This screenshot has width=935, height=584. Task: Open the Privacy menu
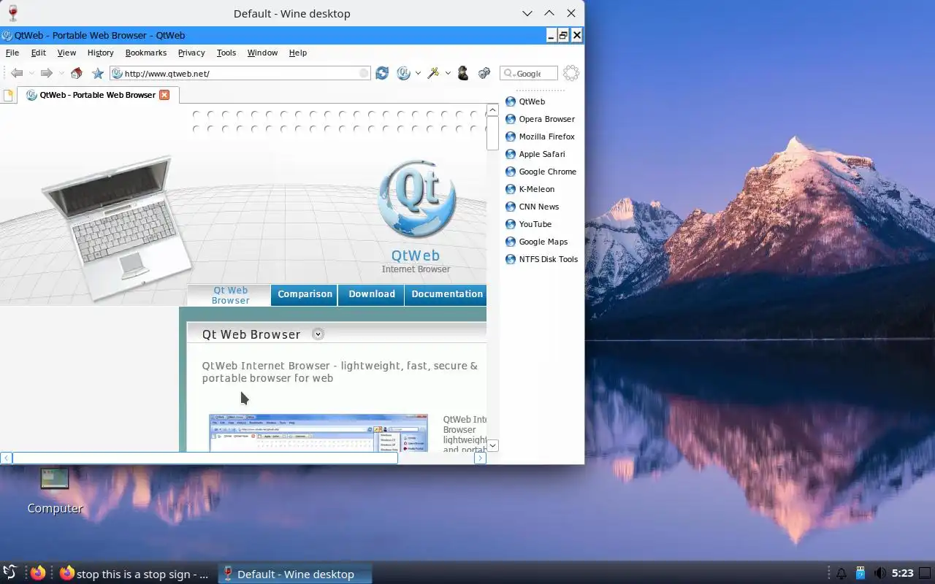(191, 53)
